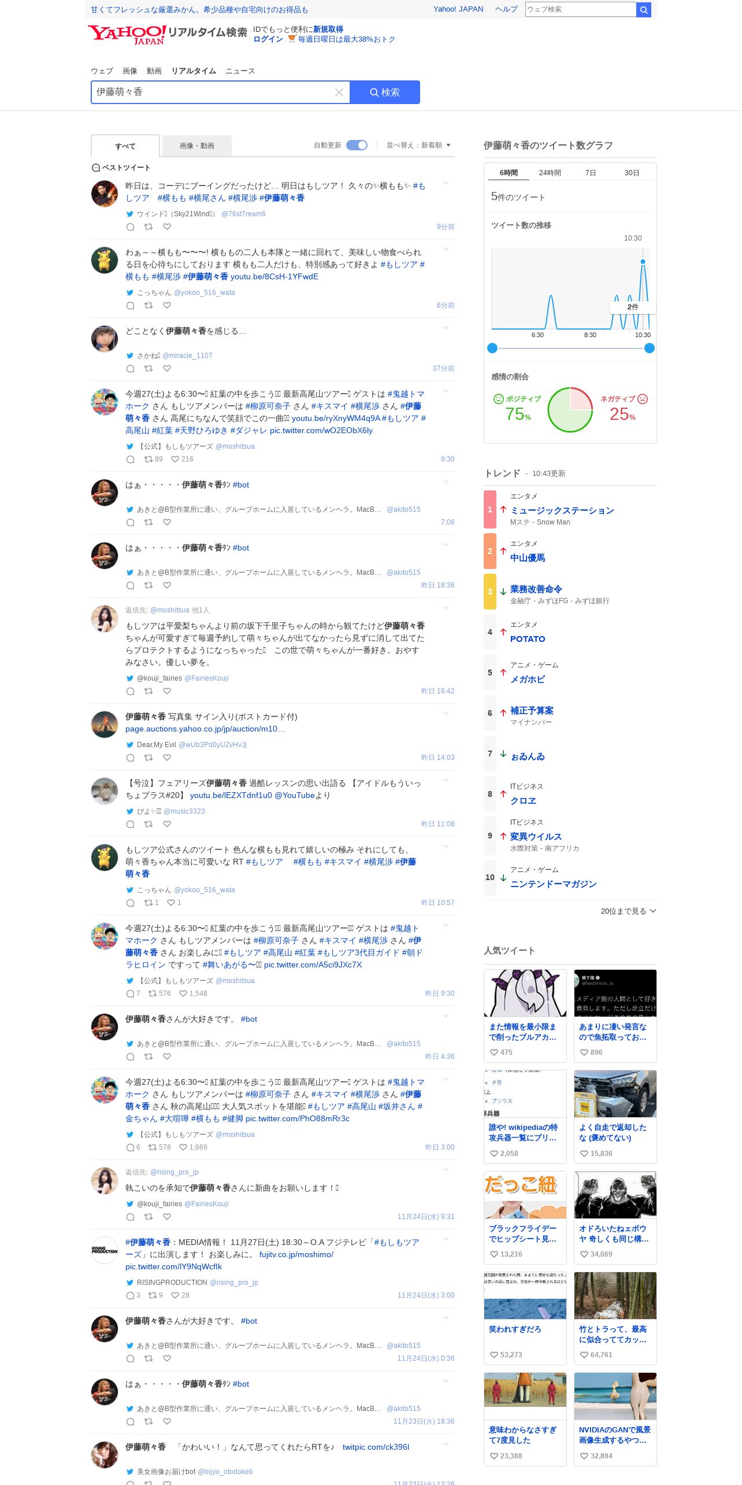Open the avatar of ウインド Sky21Wind
Screen dimensions: 742x1485
[x=105, y=194]
